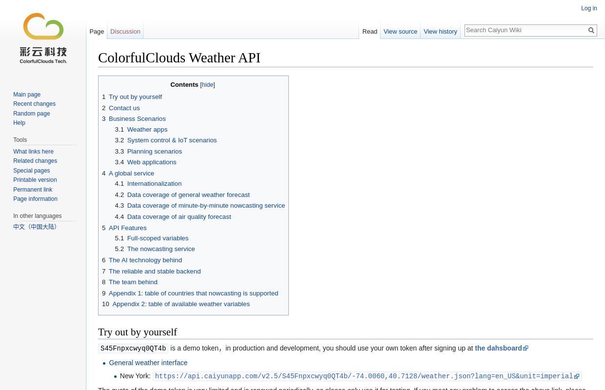
Task: Click the Log in link
Action: point(589,8)
